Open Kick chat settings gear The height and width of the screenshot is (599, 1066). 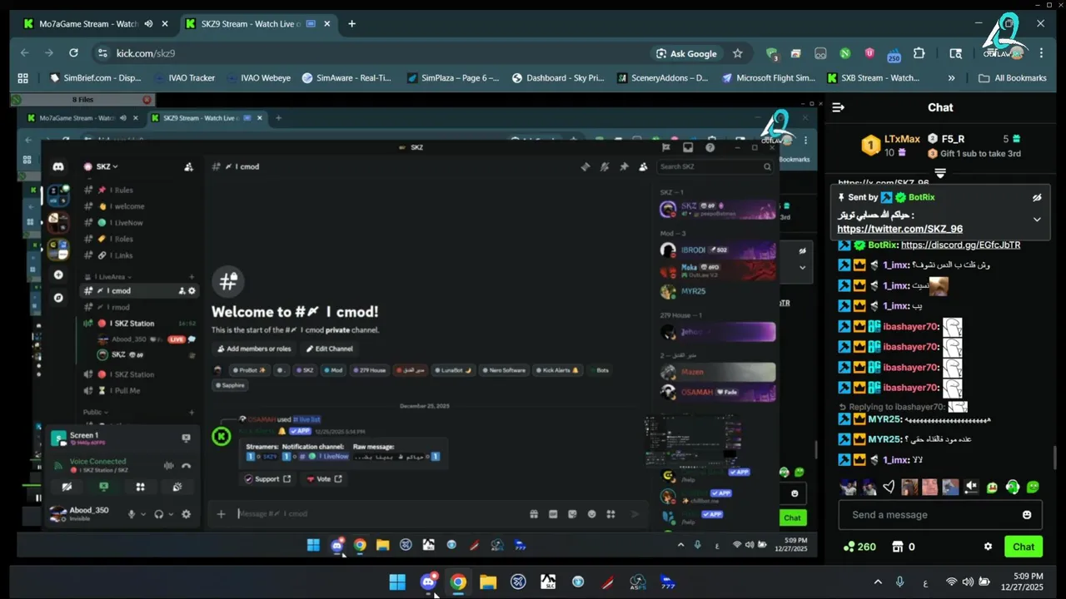[988, 547]
